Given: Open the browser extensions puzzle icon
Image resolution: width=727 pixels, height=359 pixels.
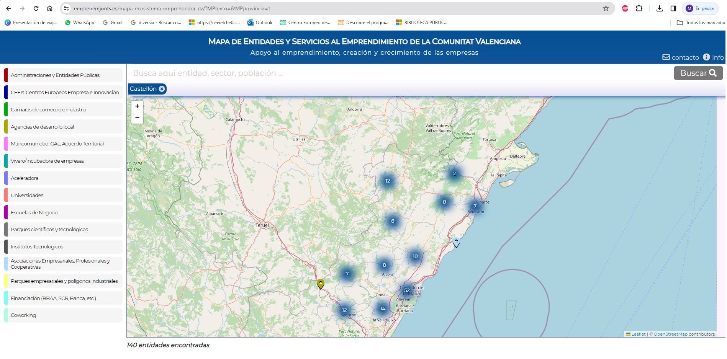Looking at the screenshot, I should [639, 8].
